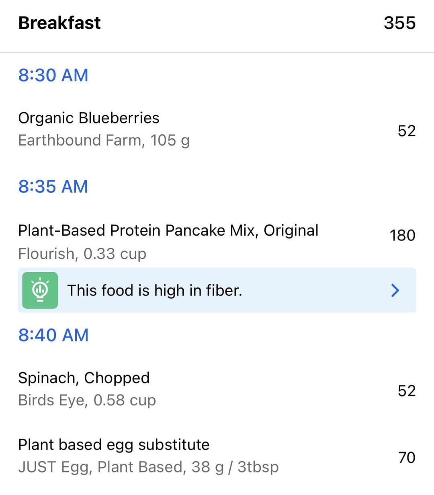Select the JUST Egg, 38 g serving text
Screen dimensions: 434x495
coord(148,467)
